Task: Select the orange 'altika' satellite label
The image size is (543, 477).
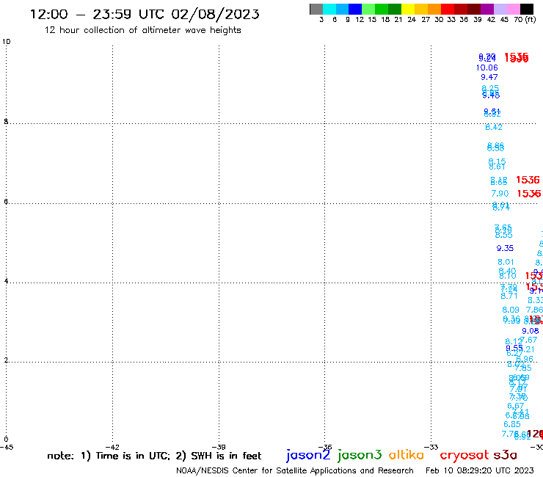Action: click(407, 455)
